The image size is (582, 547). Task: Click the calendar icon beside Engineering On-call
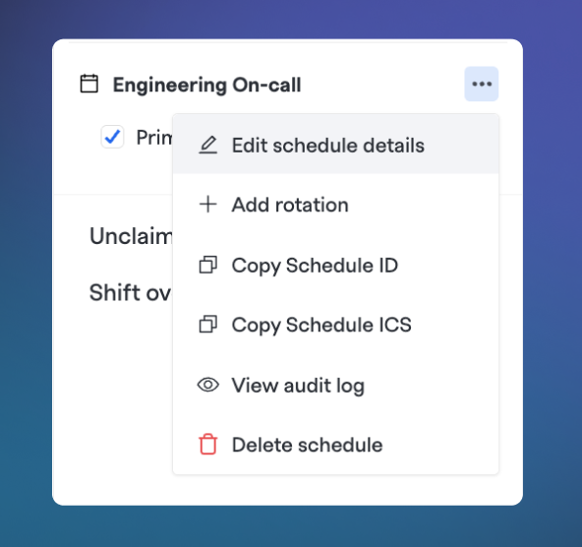89,84
